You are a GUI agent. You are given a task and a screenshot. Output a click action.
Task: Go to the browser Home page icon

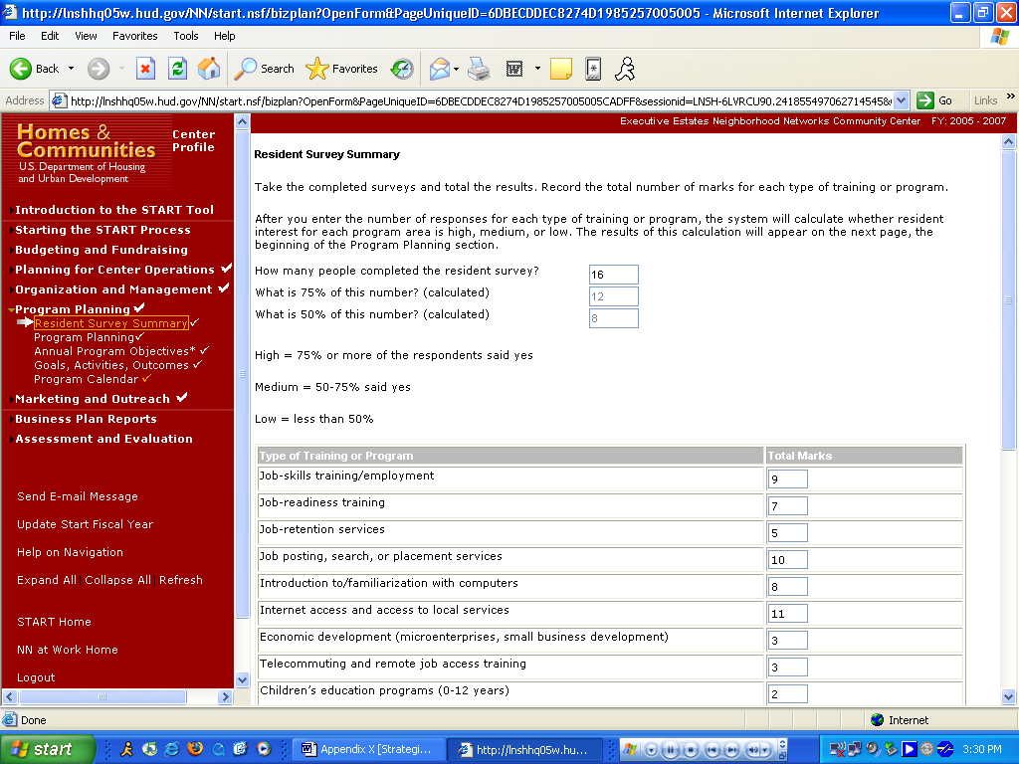tap(209, 69)
